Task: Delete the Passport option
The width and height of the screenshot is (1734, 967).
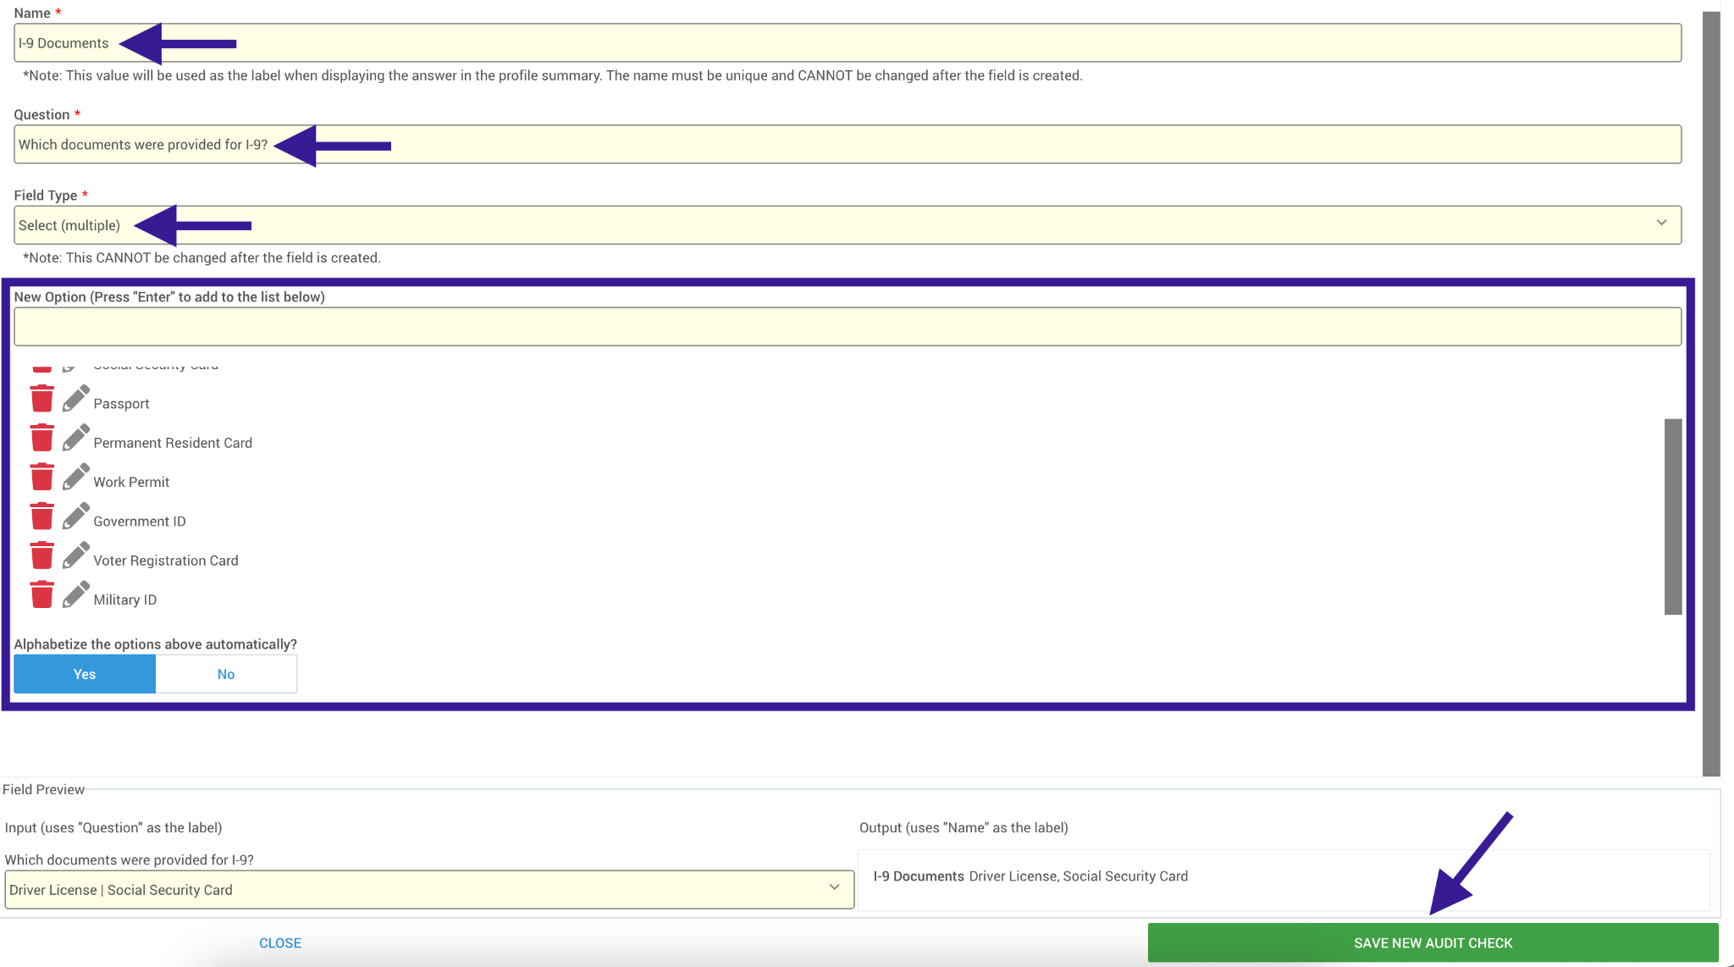Action: pos(41,399)
